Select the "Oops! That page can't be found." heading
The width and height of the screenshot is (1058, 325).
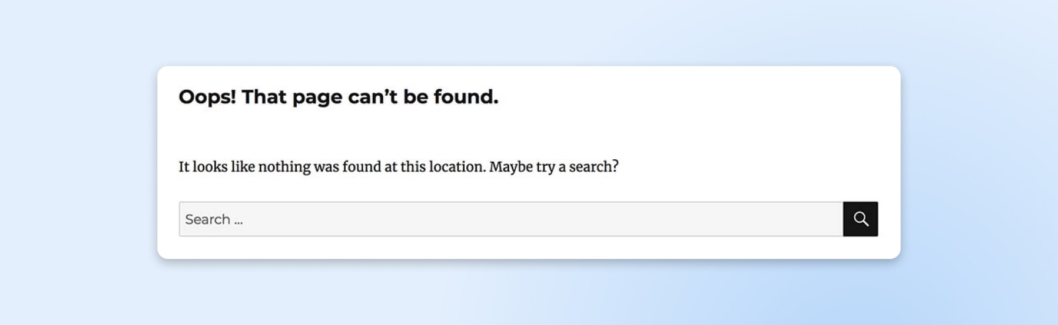tap(338, 97)
